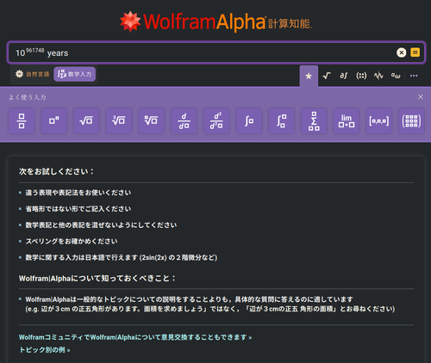This screenshot has height=363, width=431.
Task: Switch to natural language input mode
Action: 32,74
